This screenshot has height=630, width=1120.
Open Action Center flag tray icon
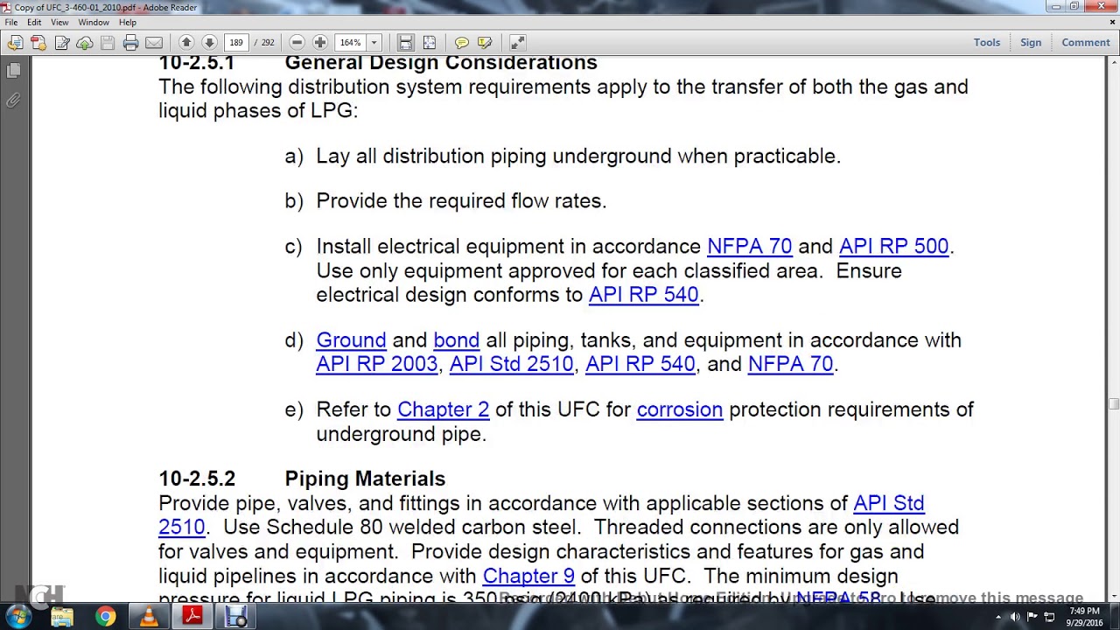pyautogui.click(x=1032, y=617)
